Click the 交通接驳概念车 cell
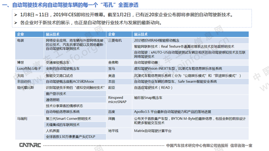The image size is (269, 151). (x=75, y=62)
